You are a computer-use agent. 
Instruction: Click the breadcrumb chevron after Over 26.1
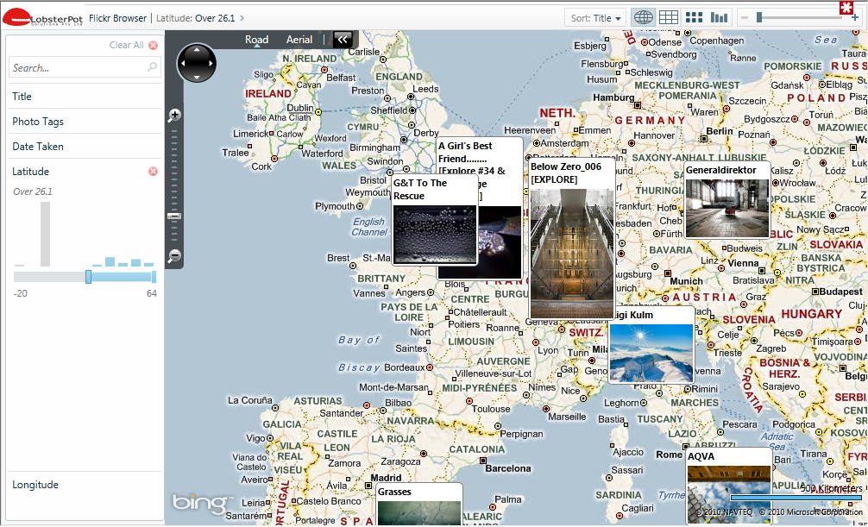[x=242, y=18]
